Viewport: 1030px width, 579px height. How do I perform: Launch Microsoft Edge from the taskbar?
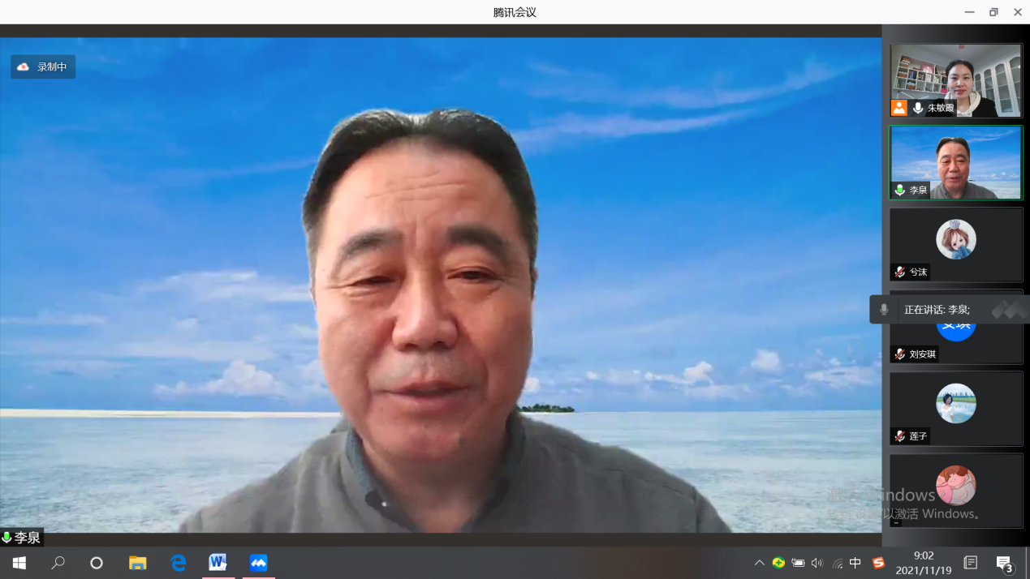coord(178,563)
